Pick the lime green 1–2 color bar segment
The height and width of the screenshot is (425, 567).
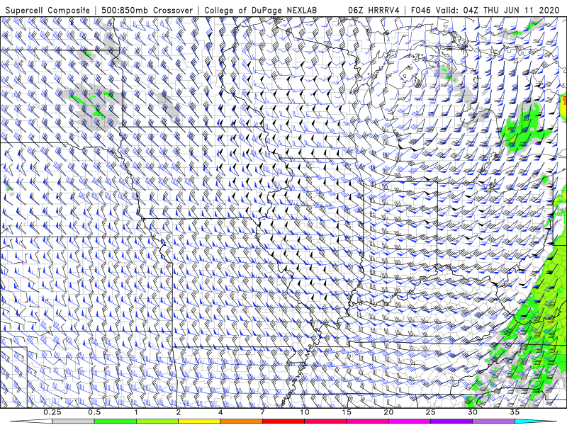pos(157,421)
